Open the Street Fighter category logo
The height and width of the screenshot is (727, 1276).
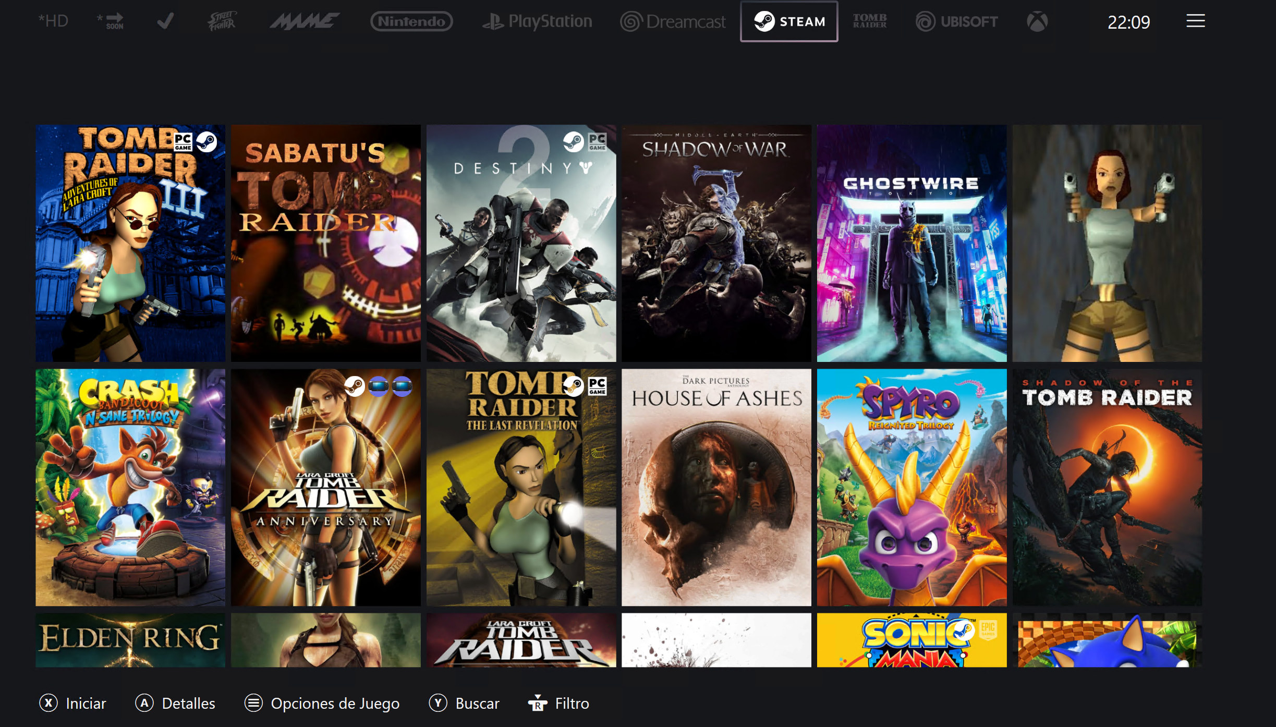tap(222, 21)
